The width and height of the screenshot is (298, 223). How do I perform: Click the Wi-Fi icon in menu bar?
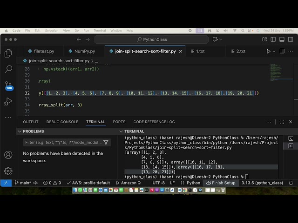235,31
